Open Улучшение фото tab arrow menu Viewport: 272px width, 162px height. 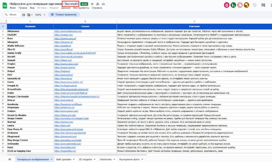(142, 159)
